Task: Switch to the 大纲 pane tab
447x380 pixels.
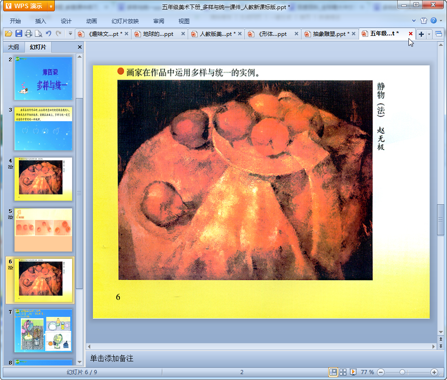Action: pos(14,47)
